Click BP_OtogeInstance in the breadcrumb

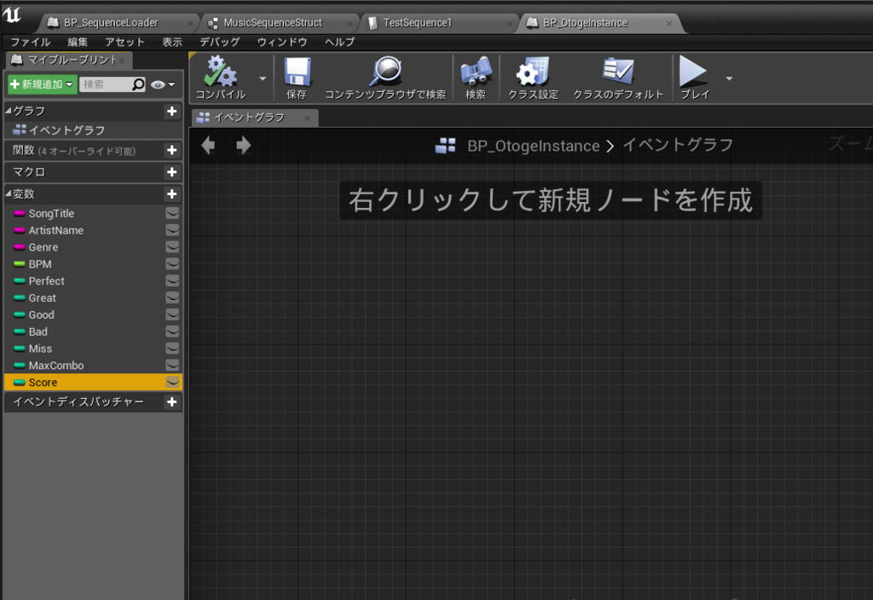coord(533,146)
